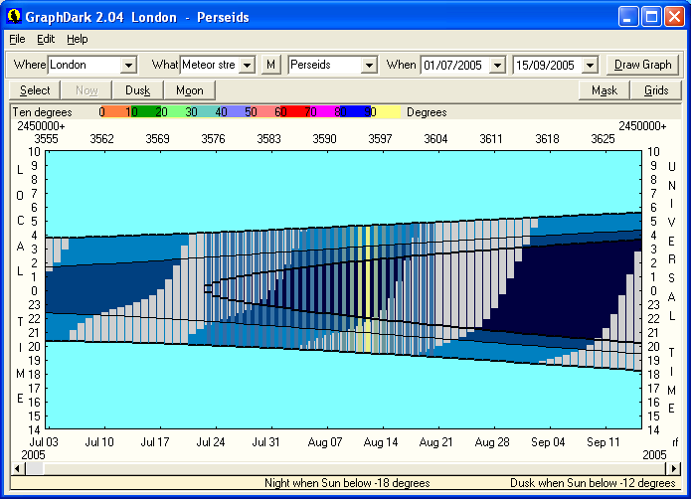Open the Edit menu
This screenshot has width=691, height=499.
46,39
